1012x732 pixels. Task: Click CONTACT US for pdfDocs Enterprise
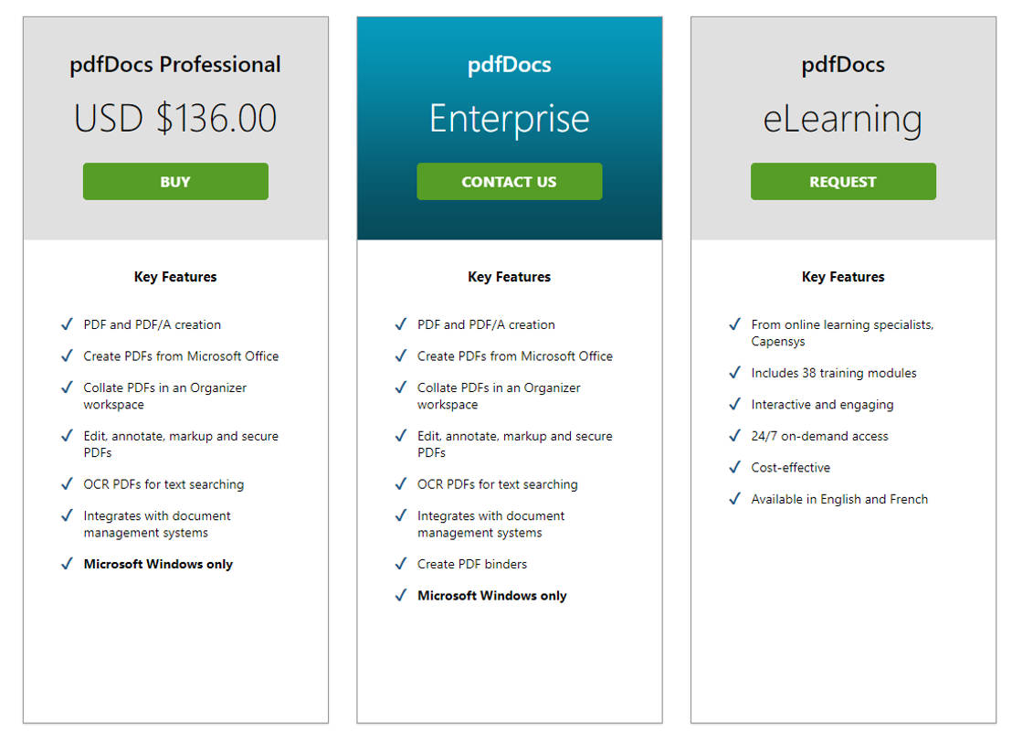coord(509,181)
